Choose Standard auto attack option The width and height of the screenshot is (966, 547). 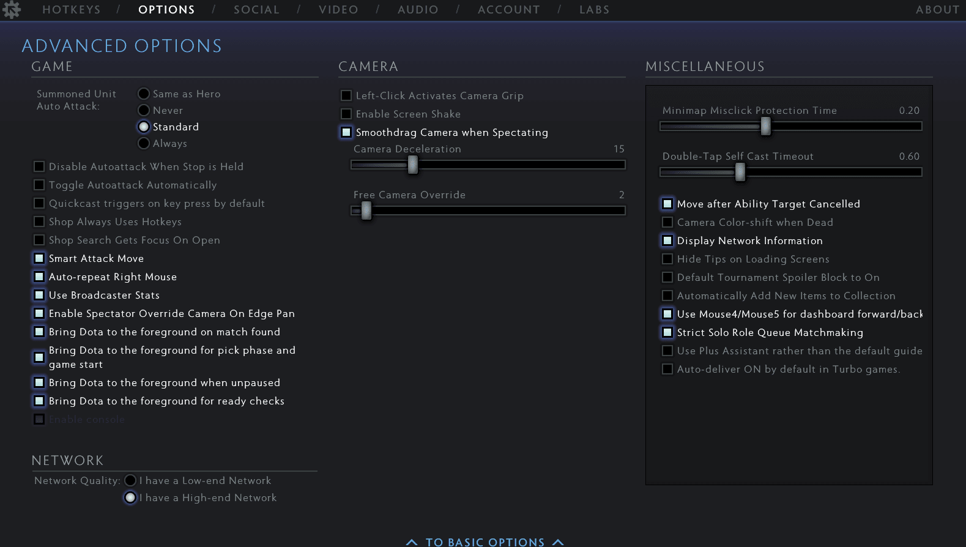click(144, 127)
